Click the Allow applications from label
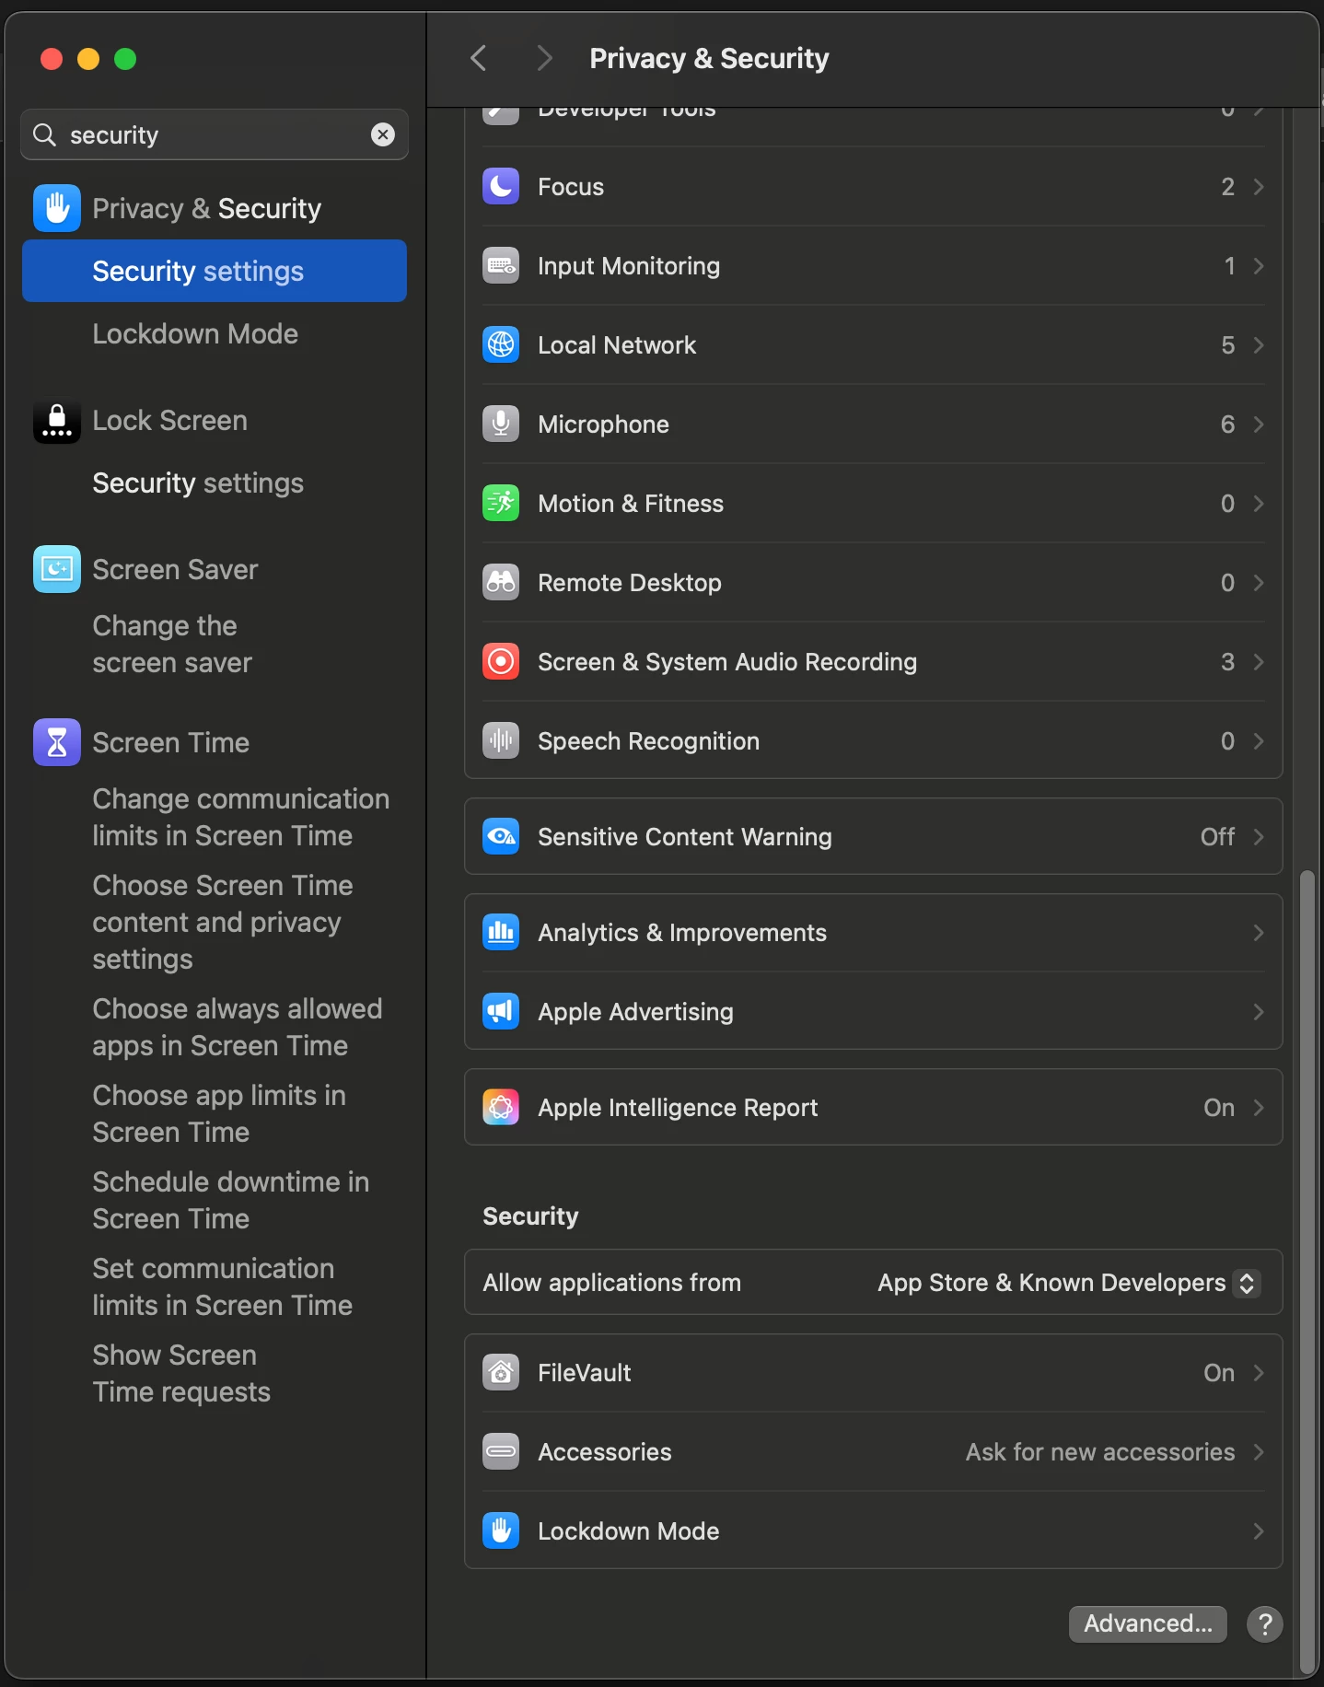 point(612,1283)
